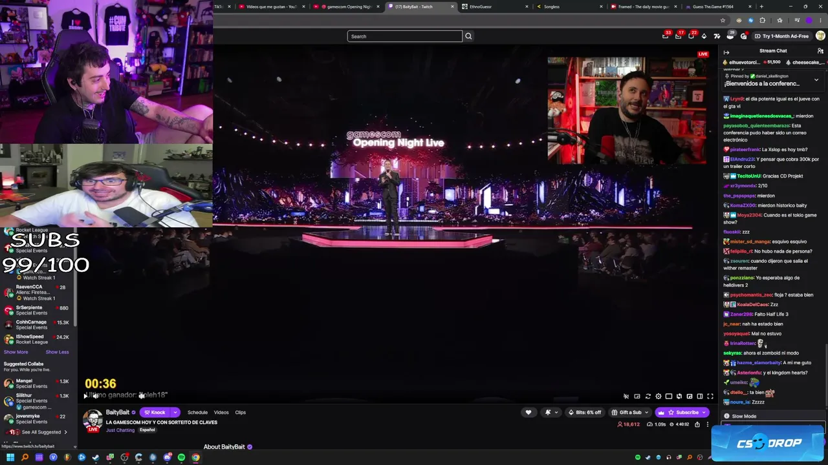Open the Prime loot notifications icon with badge 33
The height and width of the screenshot is (465, 828).
(x=665, y=36)
